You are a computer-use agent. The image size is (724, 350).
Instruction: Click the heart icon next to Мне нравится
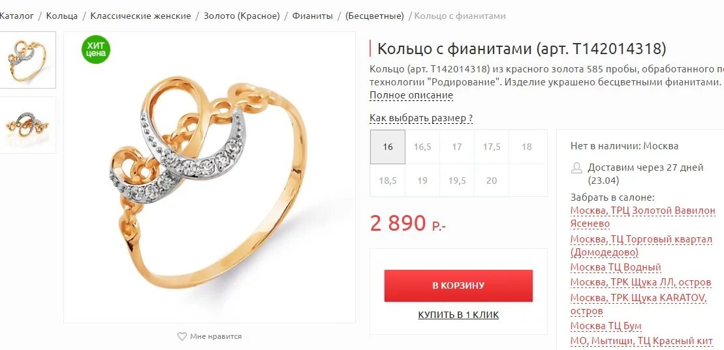click(x=182, y=336)
